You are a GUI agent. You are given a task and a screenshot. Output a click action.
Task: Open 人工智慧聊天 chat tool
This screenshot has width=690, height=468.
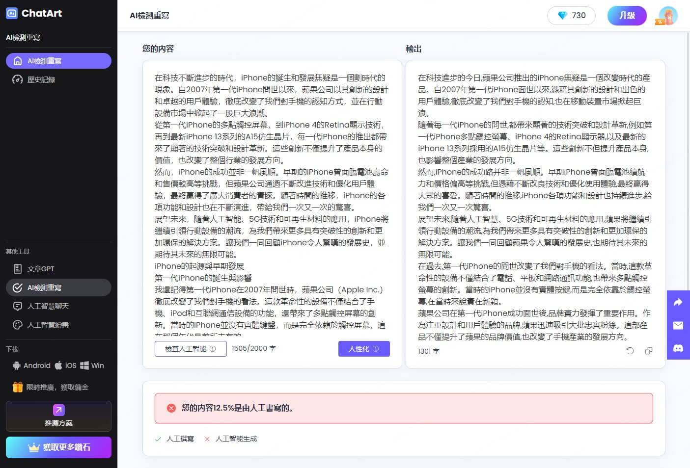point(58,306)
